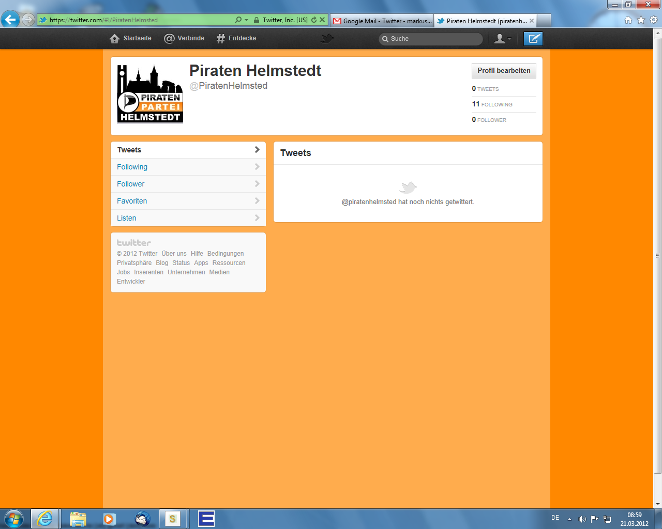Open Verbinde in Twitter navbar

[184, 38]
